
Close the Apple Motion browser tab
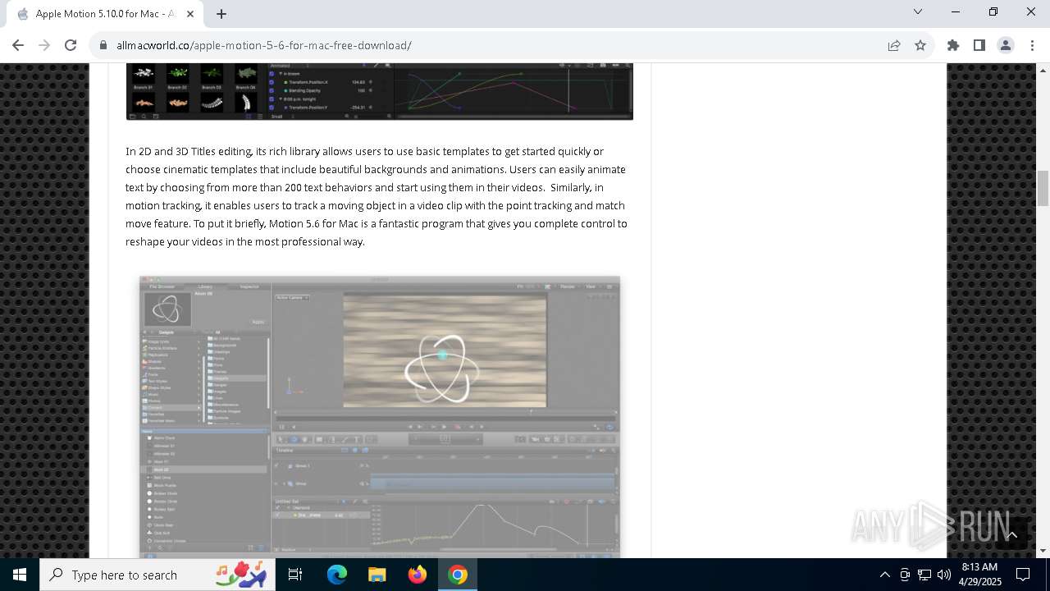(x=190, y=14)
